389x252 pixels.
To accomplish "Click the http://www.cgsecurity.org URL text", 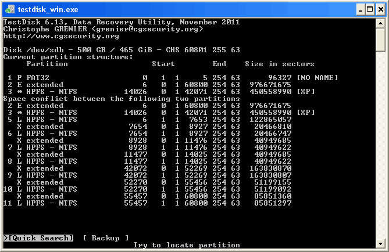I will (x=61, y=36).
